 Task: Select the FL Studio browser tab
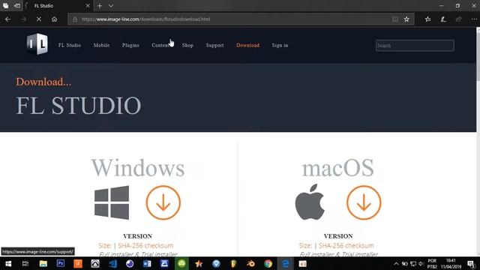[x=58, y=5]
